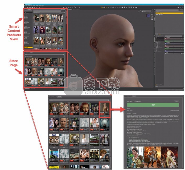Click the Scene pane search magnifier icon
The image size is (185, 170).
coord(179,10)
